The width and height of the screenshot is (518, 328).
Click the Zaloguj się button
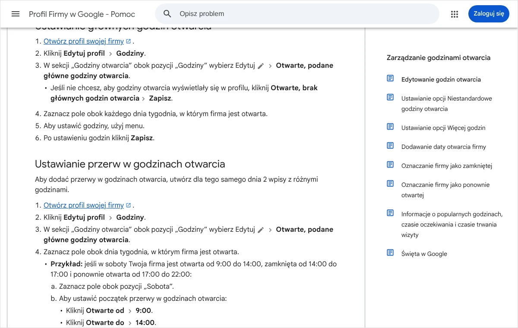pyautogui.click(x=489, y=14)
